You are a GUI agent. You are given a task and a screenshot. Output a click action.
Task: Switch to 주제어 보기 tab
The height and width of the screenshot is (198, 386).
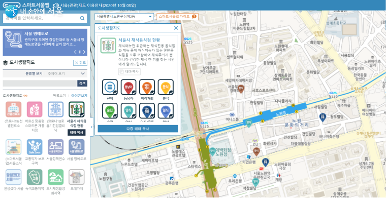pos(56,73)
